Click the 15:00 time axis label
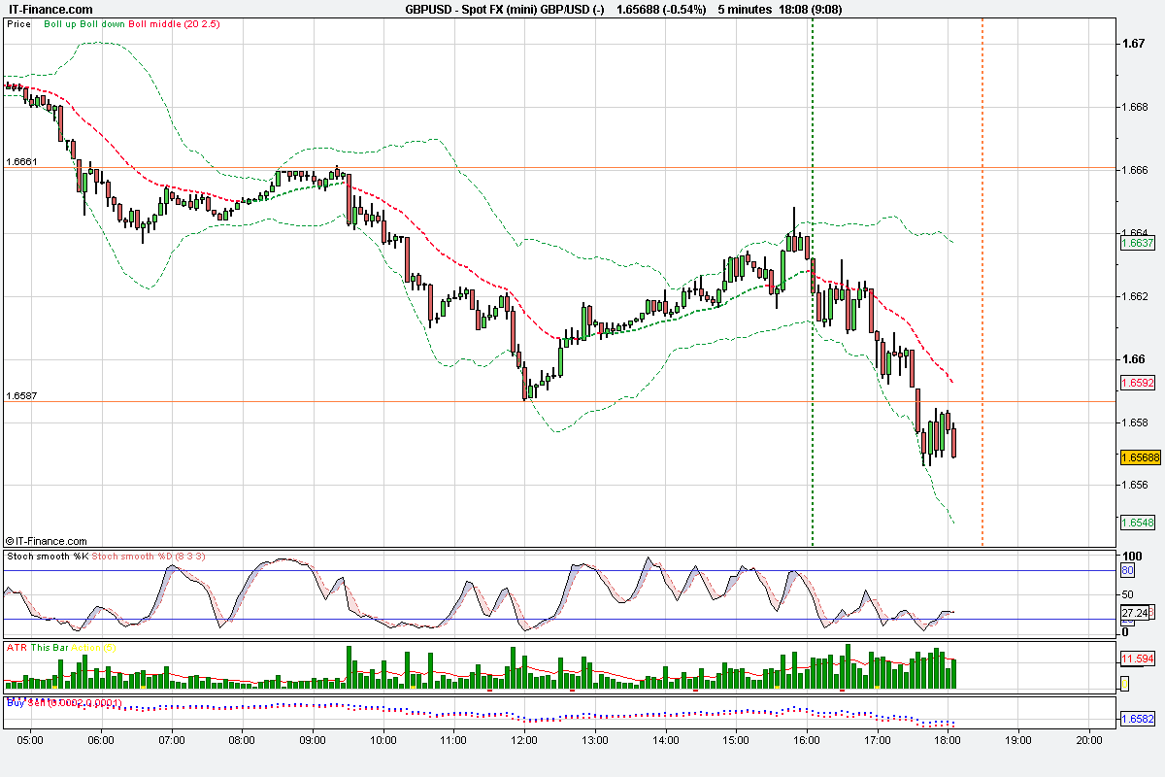Viewport: 1165px width, 777px height. tap(736, 740)
